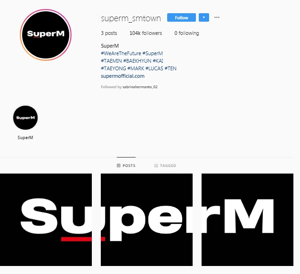Open the SuperM story highlight circle

click(x=25, y=117)
